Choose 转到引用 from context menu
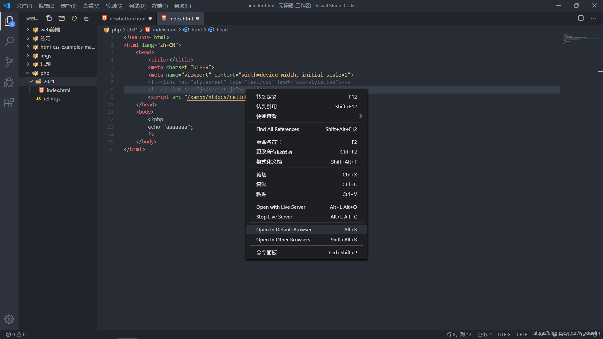 pos(307,106)
